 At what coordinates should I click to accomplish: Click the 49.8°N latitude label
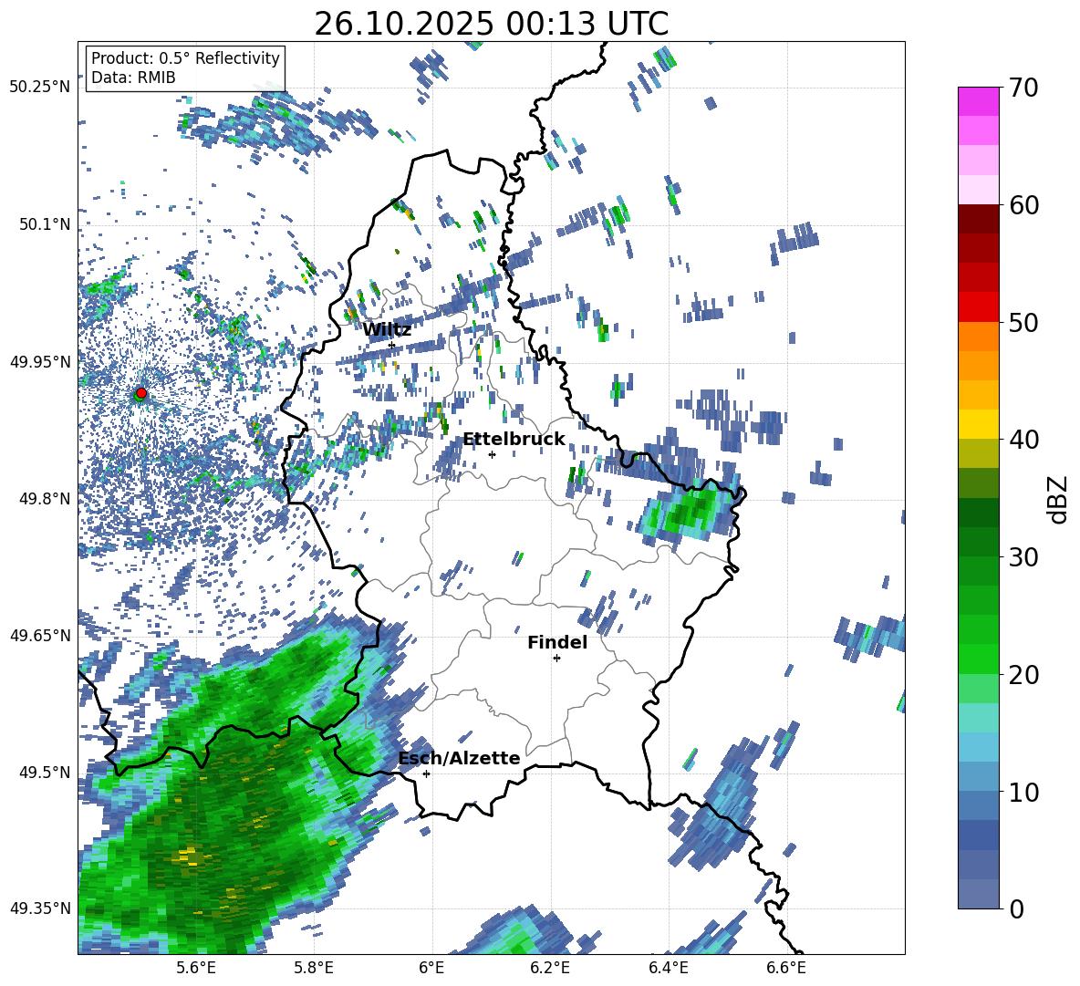pyautogui.click(x=44, y=499)
